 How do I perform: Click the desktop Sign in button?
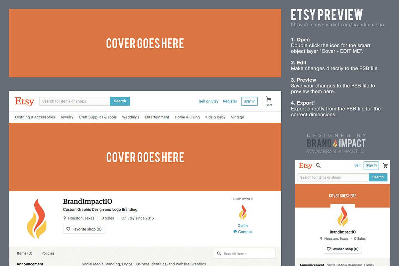click(x=249, y=101)
